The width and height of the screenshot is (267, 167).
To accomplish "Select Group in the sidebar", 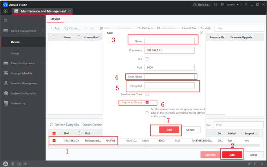I will click(x=15, y=53).
